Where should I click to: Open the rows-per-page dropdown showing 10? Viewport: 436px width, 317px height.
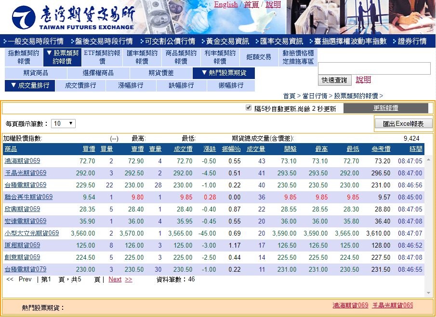point(64,123)
